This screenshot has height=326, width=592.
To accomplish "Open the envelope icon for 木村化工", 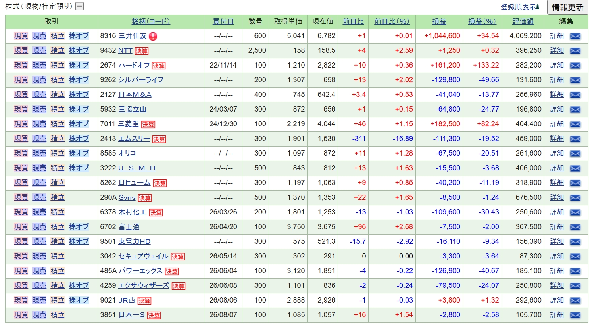I will (575, 212).
